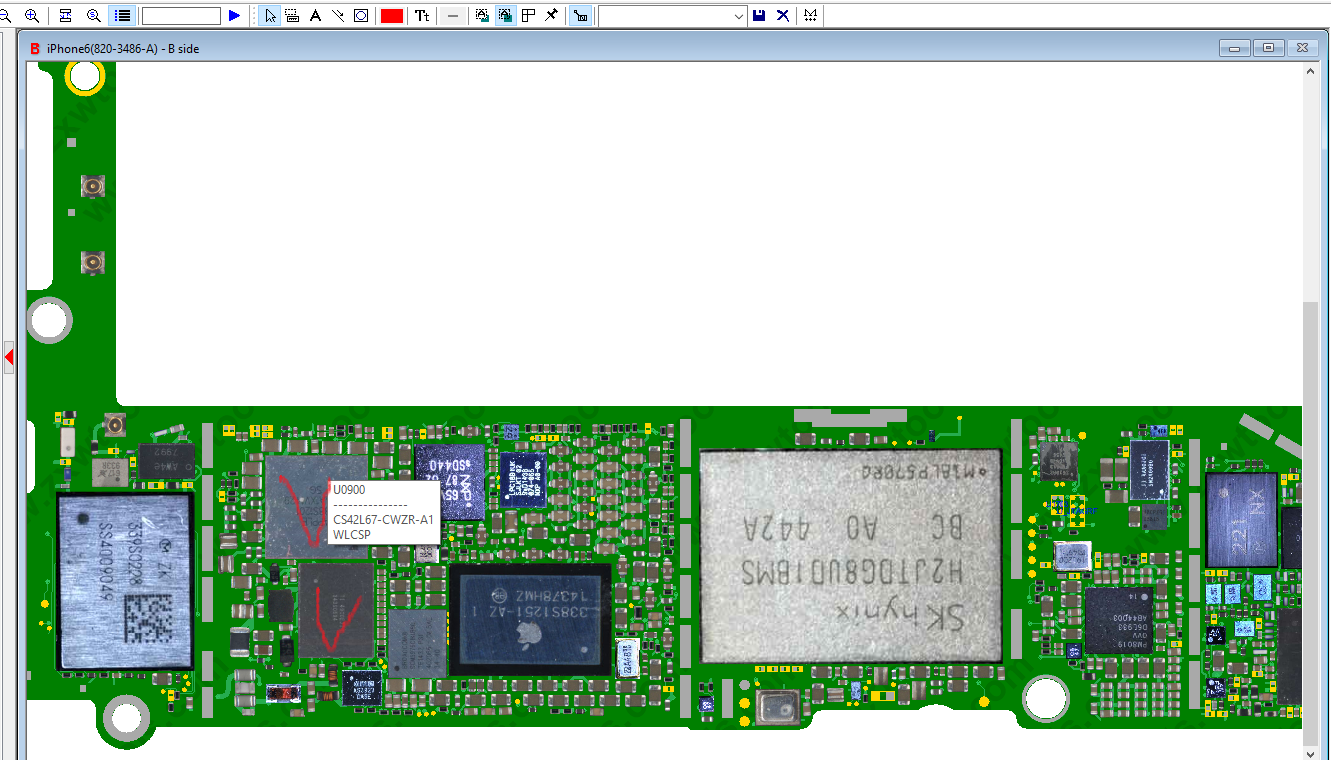Screen dimensions: 1331x760
Task: Select the dashed rectangle selection tool
Action: click(292, 16)
